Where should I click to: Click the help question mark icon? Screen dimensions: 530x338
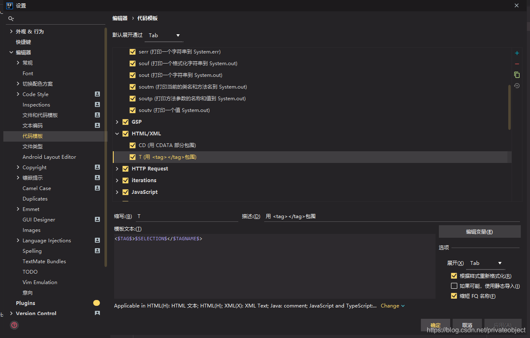(x=14, y=325)
